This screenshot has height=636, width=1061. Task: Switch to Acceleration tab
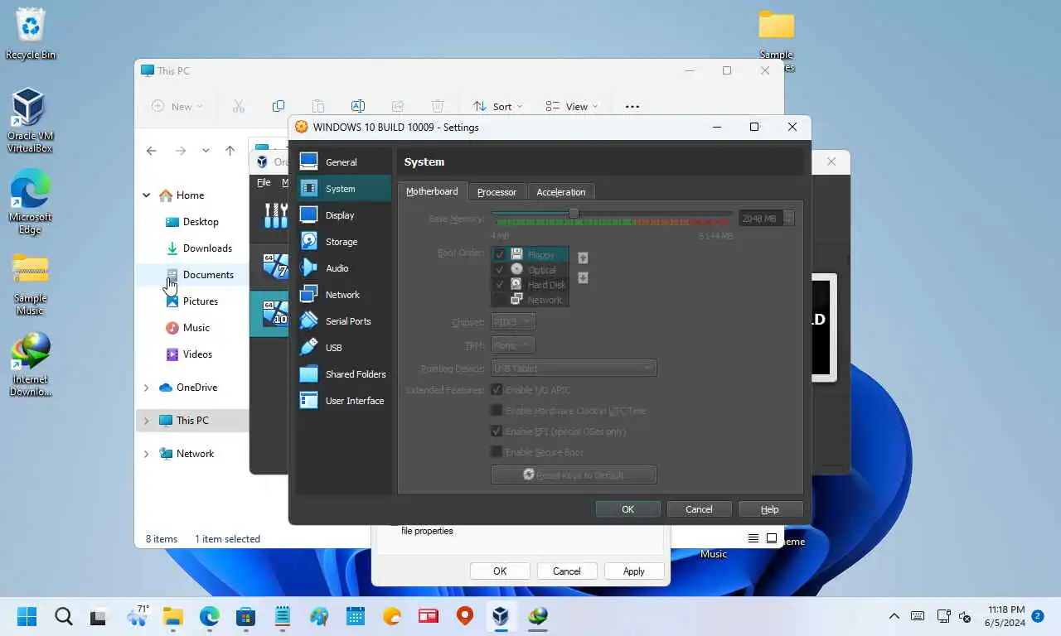560,192
